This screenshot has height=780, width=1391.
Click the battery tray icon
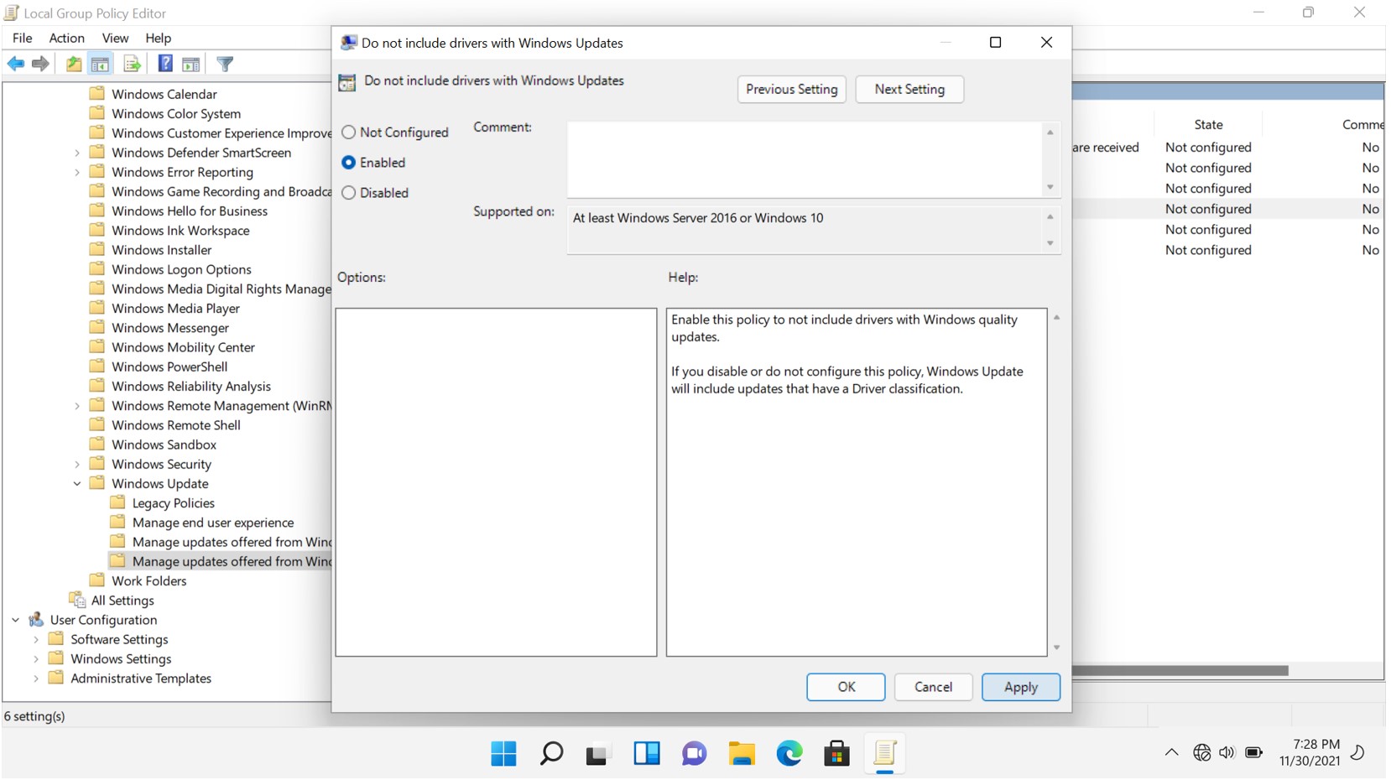(1254, 752)
